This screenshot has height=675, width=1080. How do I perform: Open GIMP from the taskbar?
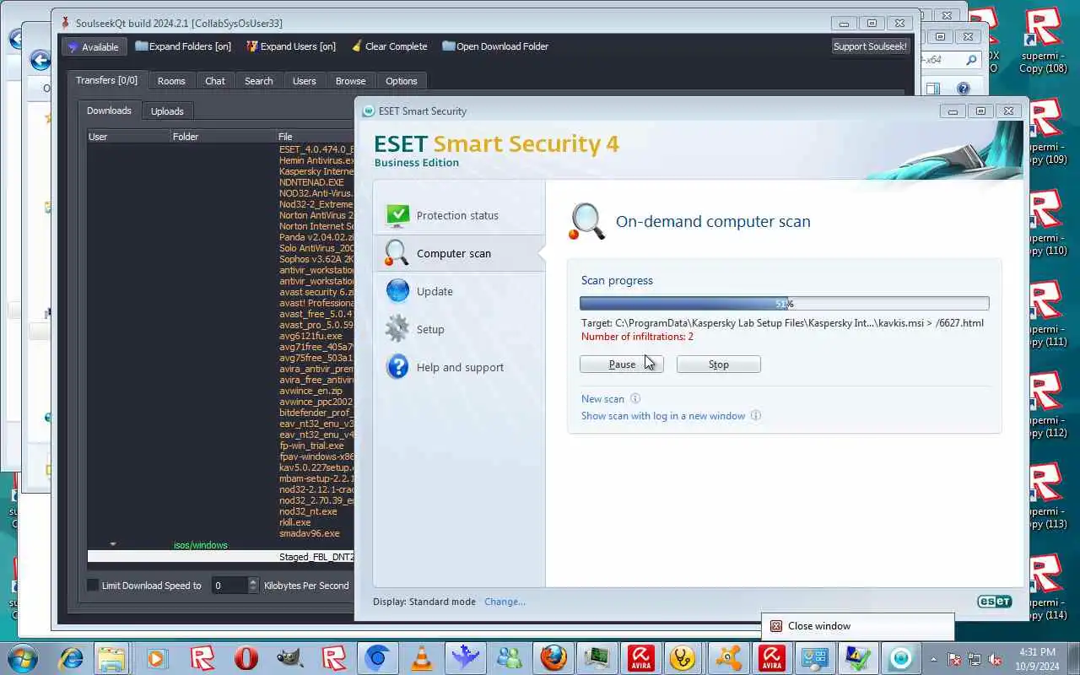coord(289,657)
